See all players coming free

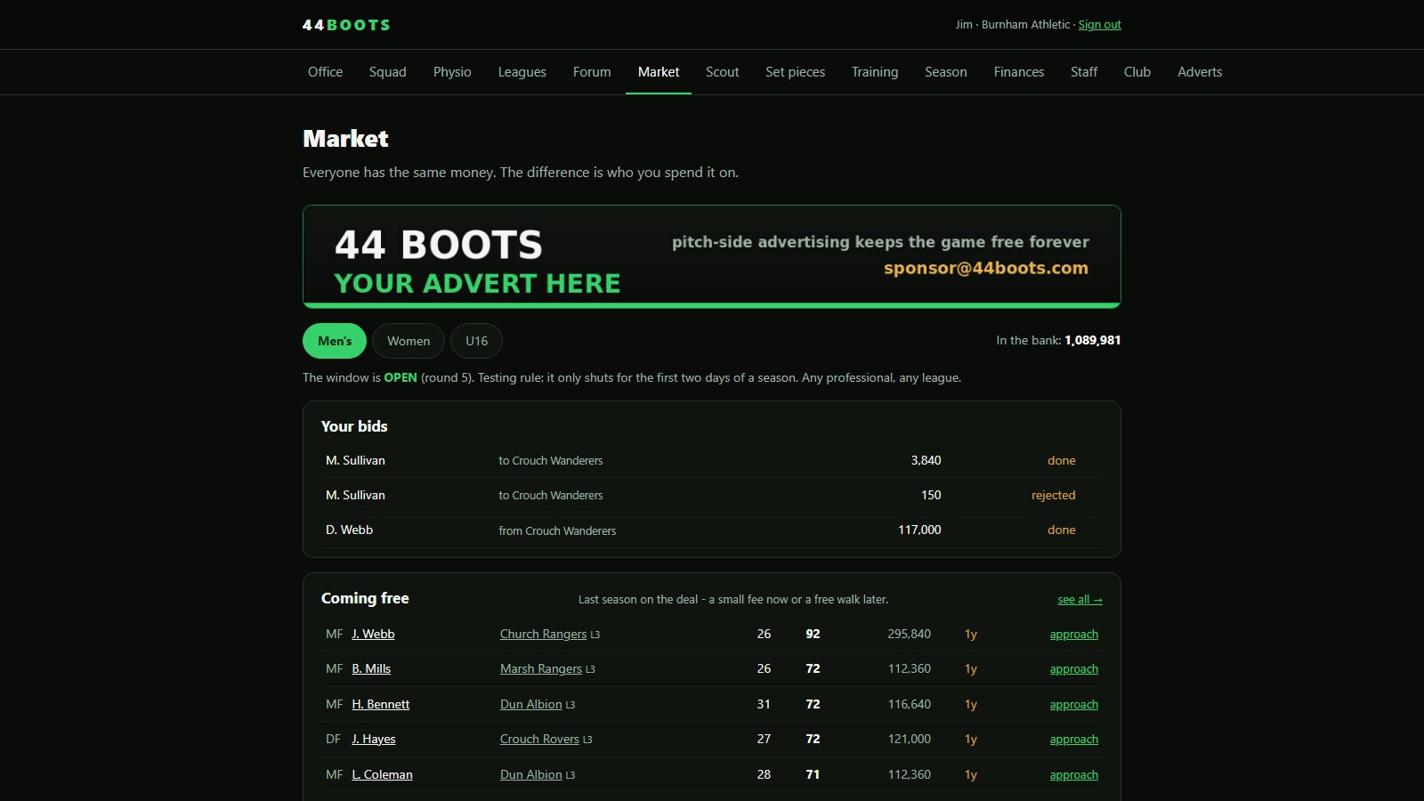1080,600
